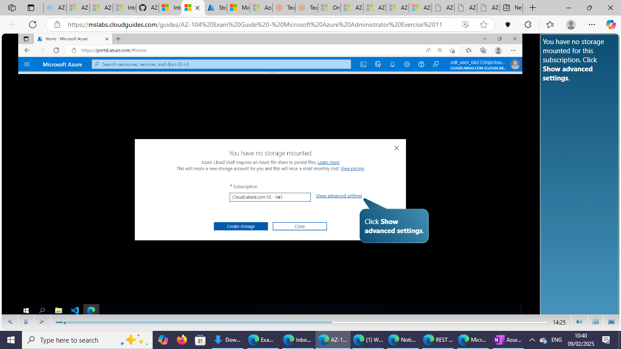Click the Create storage button
The width and height of the screenshot is (621, 349).
coord(241,226)
